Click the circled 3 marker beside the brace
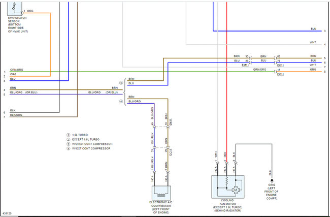 coord(121,83)
